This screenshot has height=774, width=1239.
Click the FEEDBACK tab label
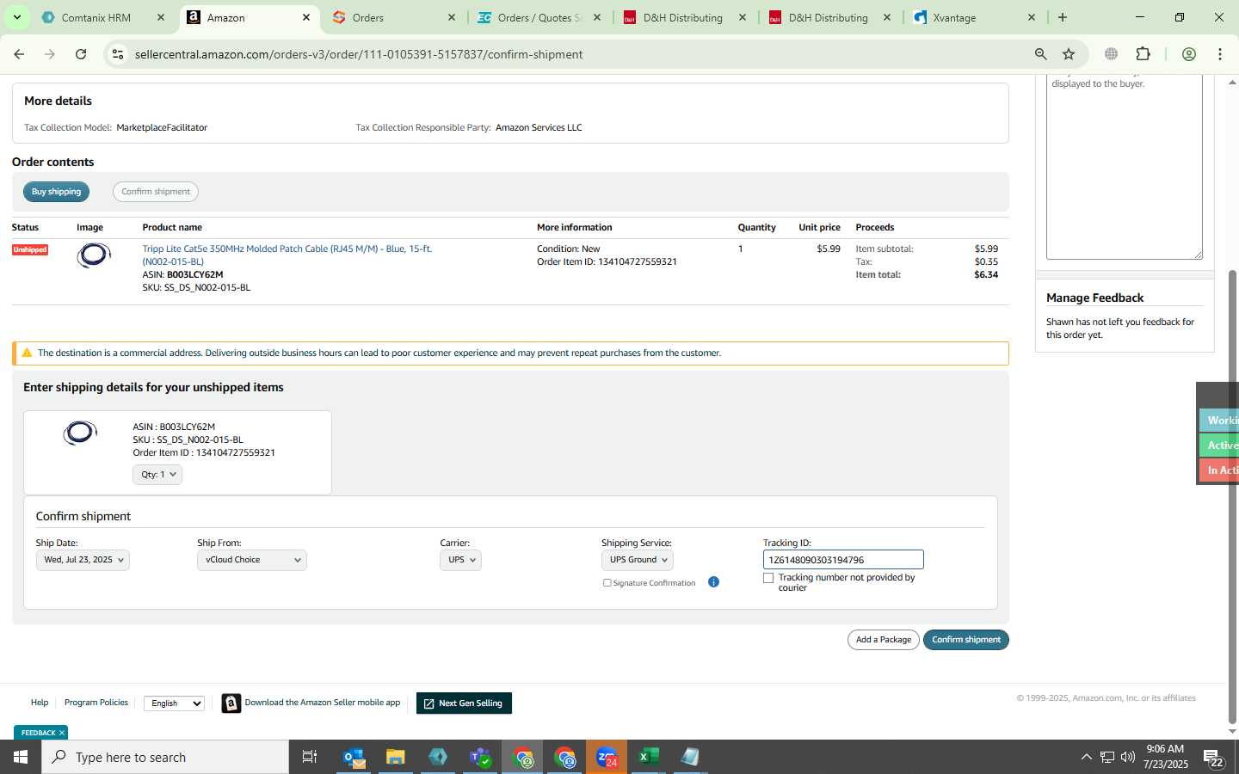38,733
